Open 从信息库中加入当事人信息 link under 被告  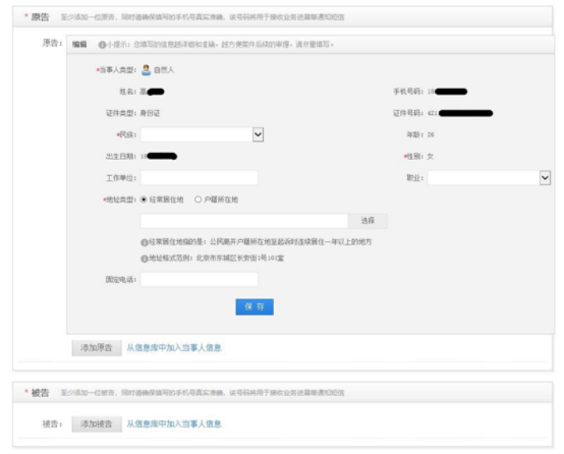pos(174,424)
